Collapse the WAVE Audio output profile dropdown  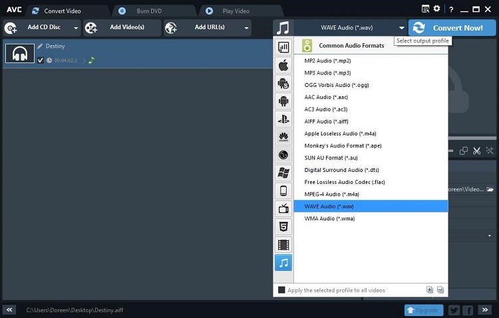[x=402, y=28]
